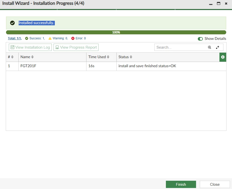This screenshot has width=232, height=189.
Task: Open the Total: 1/1 link
Action: pos(15,38)
